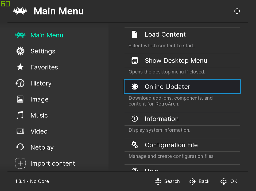This screenshot has width=256, height=191.
Task: Click 'Opens the desktop menu if closed.' text
Action: pyautogui.click(x=167, y=72)
